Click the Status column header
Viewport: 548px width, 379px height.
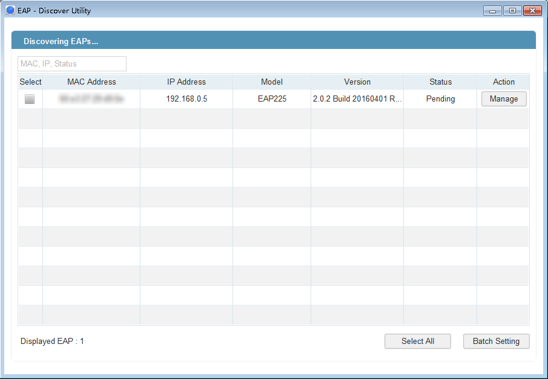[x=440, y=82]
